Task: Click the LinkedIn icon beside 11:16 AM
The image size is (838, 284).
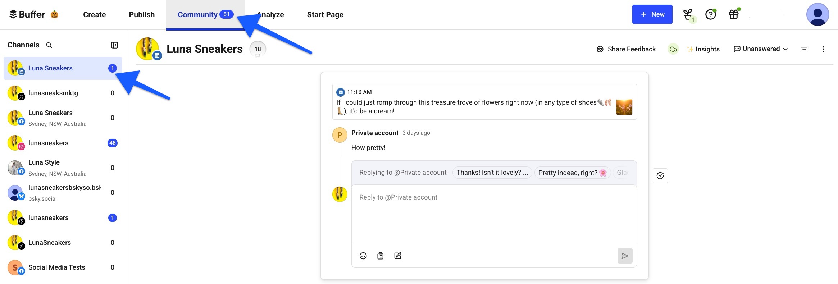Action: click(x=340, y=92)
